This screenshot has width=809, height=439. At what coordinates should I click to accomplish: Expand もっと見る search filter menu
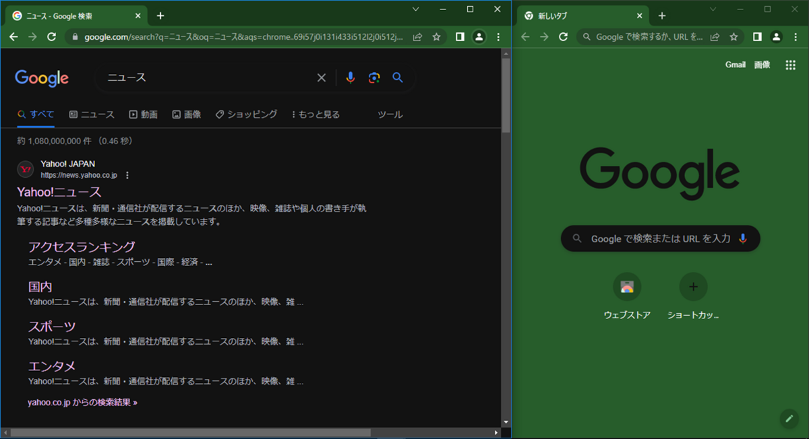tap(316, 114)
